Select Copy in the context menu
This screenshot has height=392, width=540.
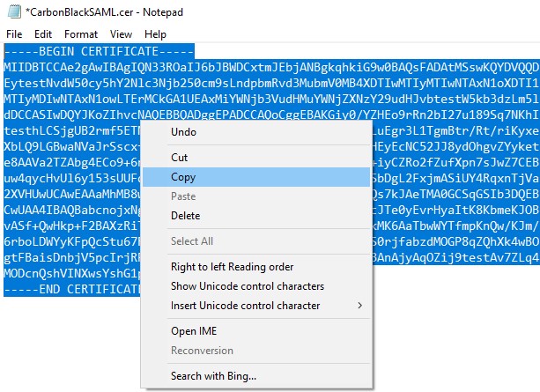256,177
